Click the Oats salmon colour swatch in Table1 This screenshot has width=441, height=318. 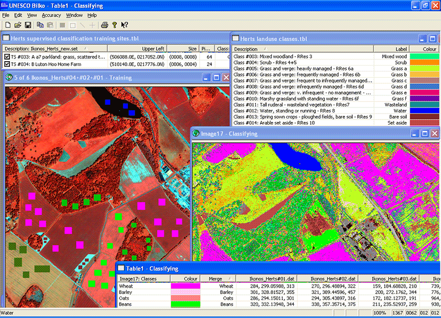pos(186,298)
